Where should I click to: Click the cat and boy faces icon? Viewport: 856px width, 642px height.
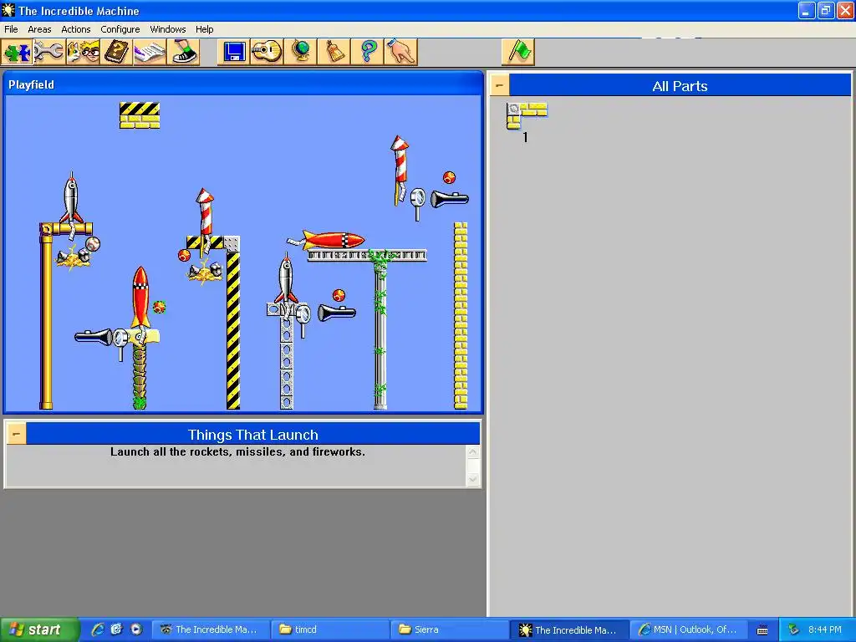[83, 53]
